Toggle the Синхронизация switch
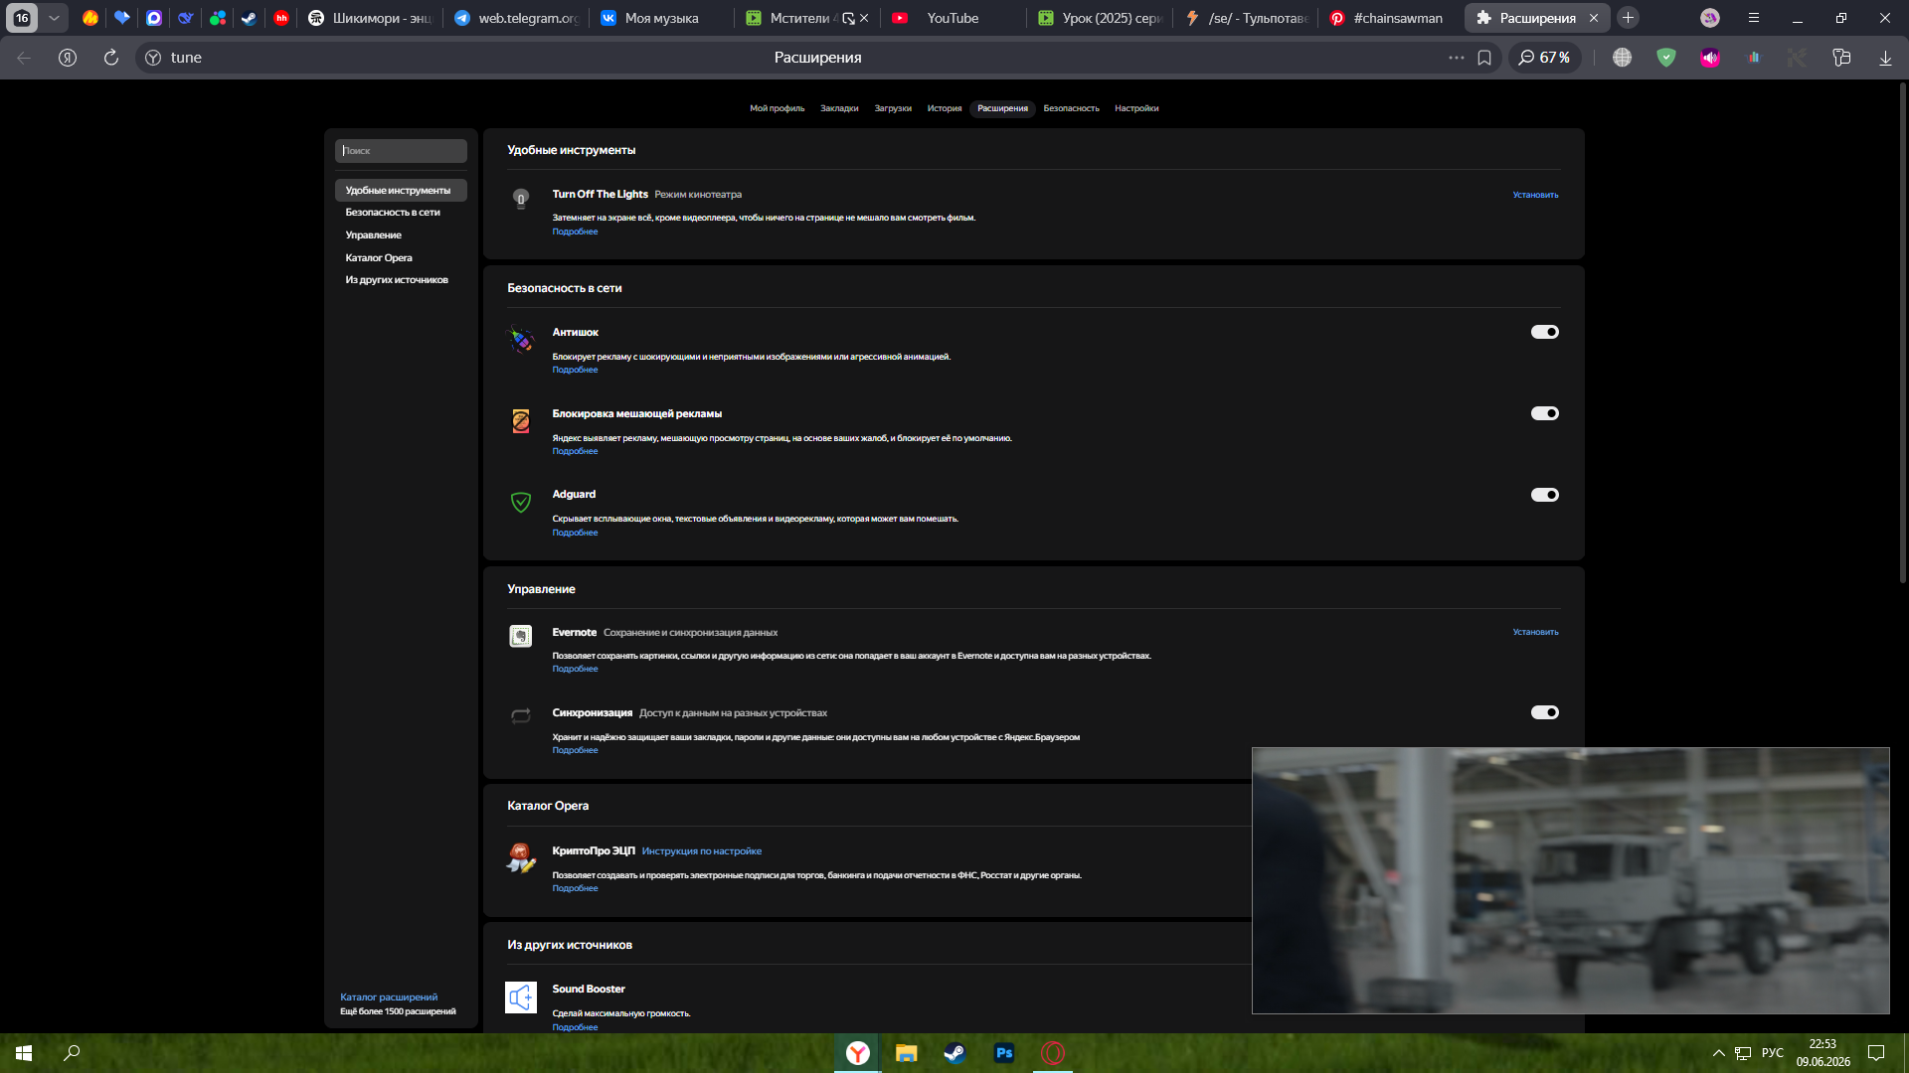This screenshot has width=1909, height=1073. (1545, 712)
